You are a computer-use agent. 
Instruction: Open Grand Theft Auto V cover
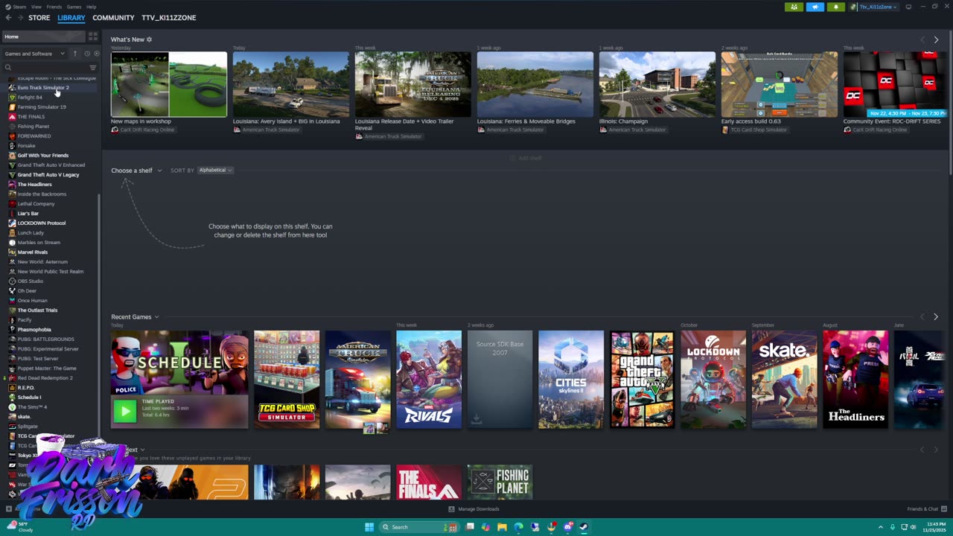643,380
